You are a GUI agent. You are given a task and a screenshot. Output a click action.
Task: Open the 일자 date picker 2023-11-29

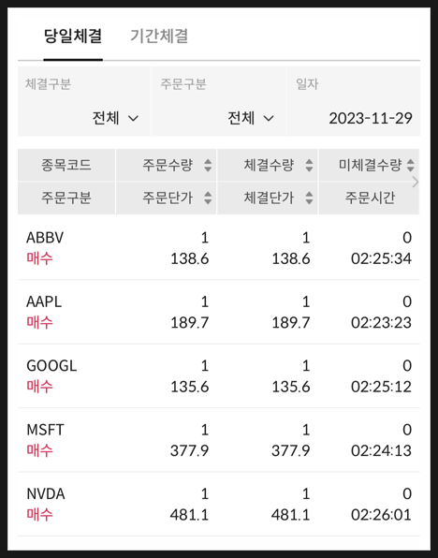pos(354,102)
